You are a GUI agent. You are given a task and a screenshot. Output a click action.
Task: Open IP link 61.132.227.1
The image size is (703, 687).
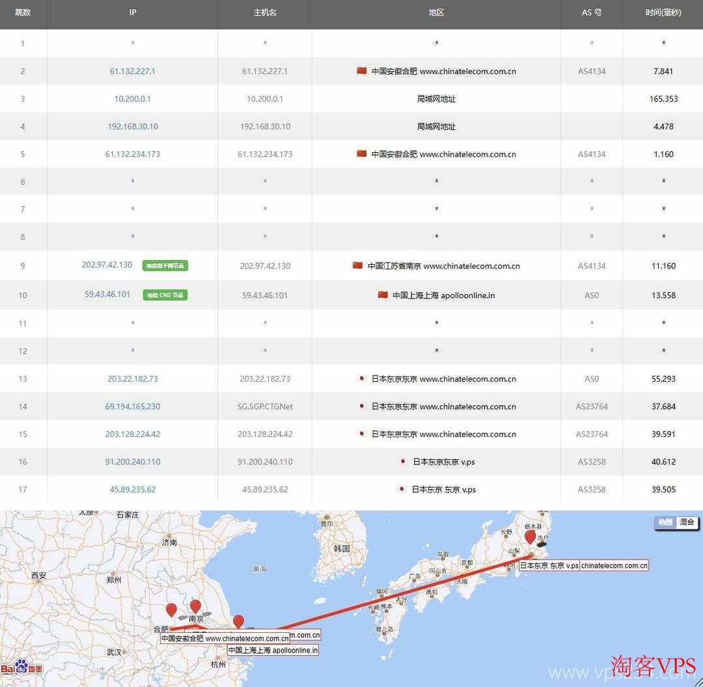pyautogui.click(x=132, y=72)
